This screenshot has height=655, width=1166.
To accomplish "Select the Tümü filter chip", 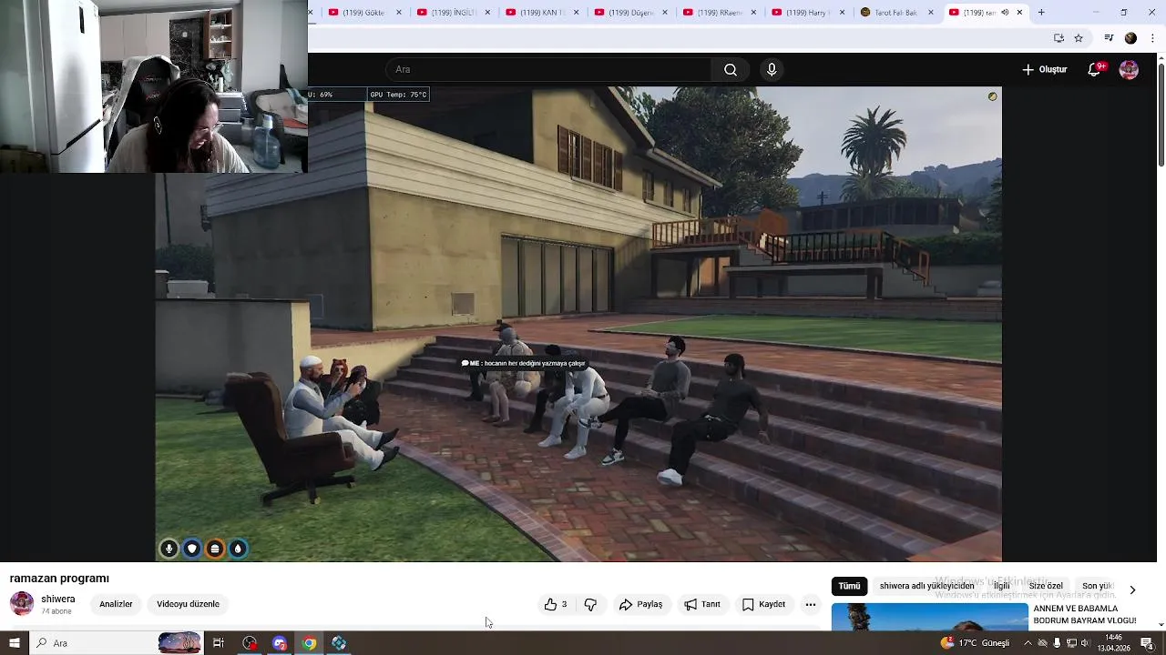I will point(849,587).
